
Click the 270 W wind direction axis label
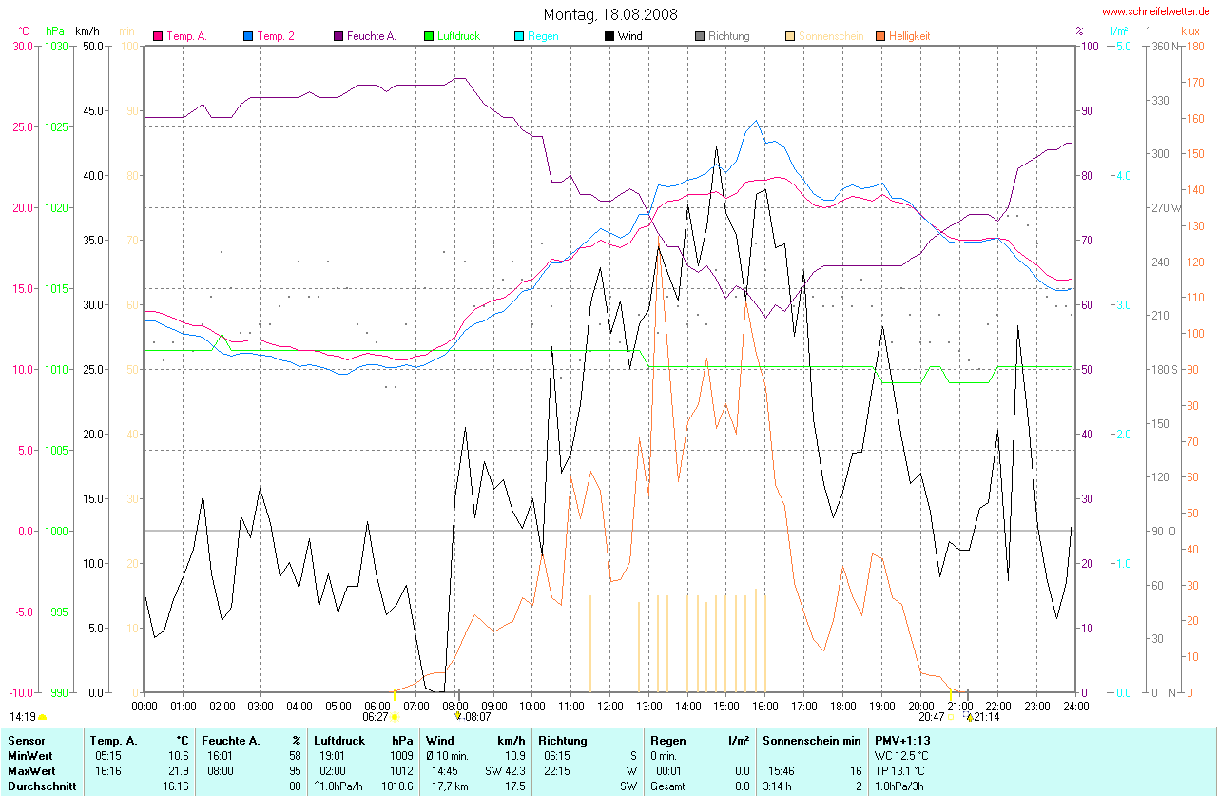(1165, 207)
